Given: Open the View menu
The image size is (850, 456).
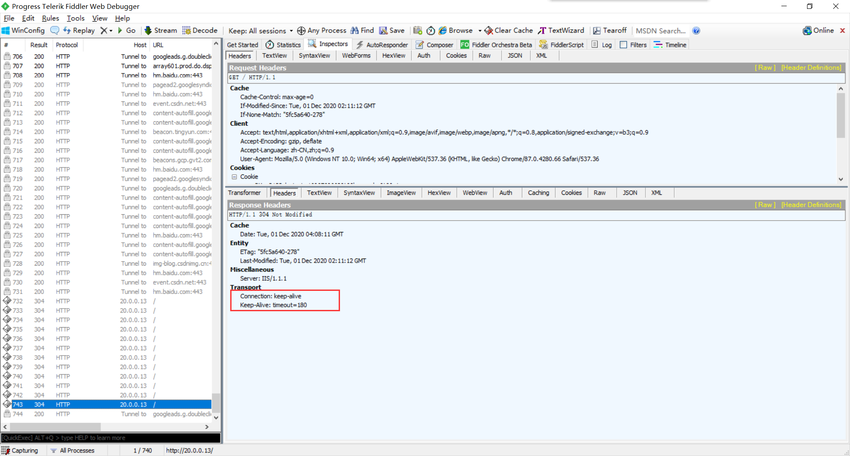Looking at the screenshot, I should point(100,18).
